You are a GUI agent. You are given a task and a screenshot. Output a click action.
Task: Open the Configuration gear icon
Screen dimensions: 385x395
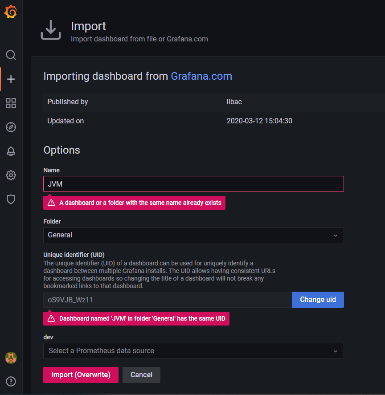(x=11, y=175)
